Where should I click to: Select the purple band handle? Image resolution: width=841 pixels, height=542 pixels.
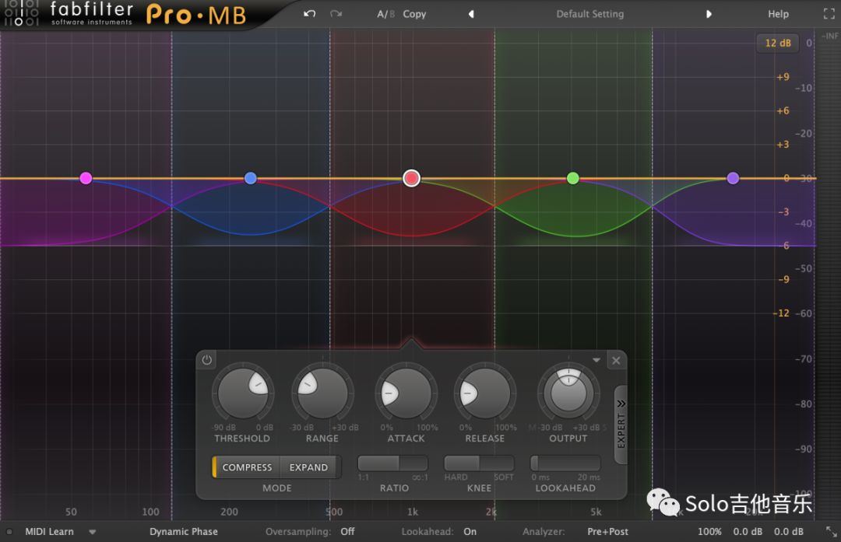click(x=733, y=178)
